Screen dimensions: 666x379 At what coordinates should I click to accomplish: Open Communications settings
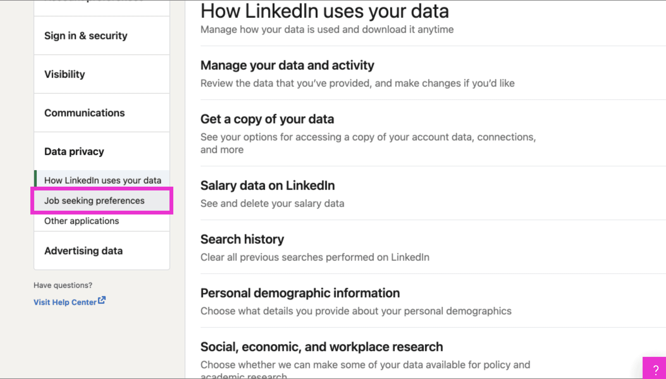(x=84, y=113)
